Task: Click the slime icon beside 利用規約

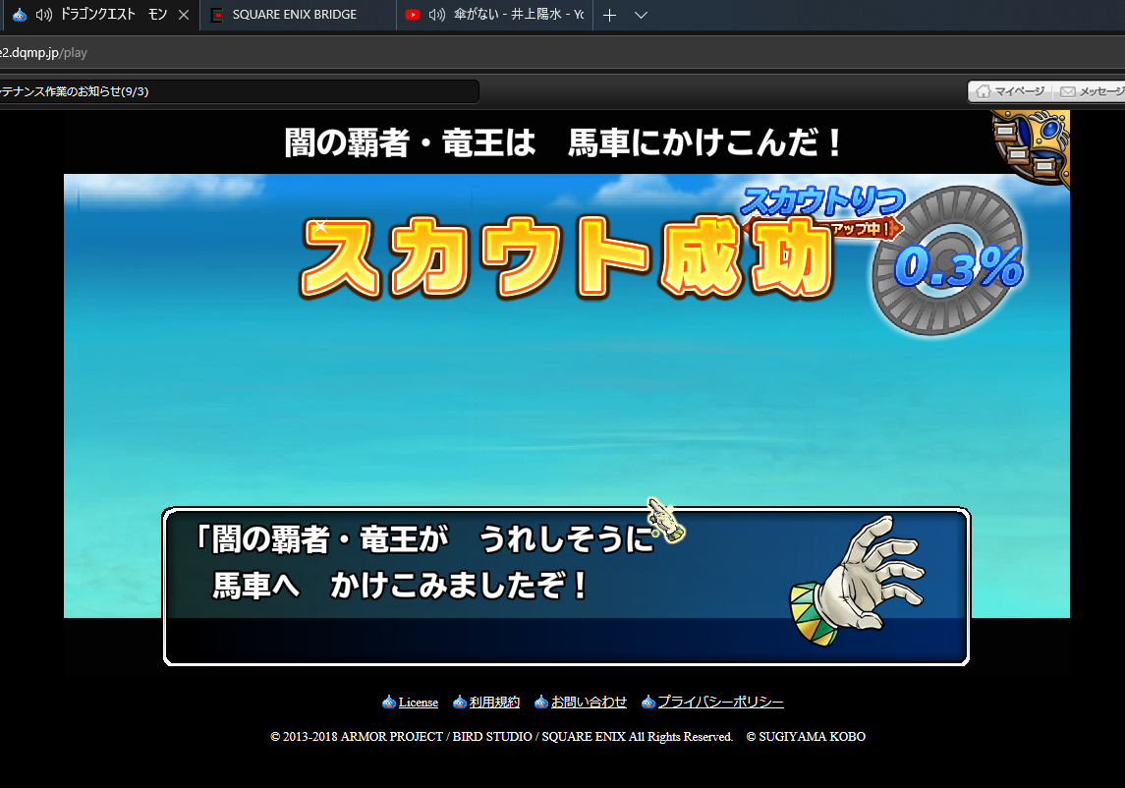Action: pyautogui.click(x=459, y=703)
